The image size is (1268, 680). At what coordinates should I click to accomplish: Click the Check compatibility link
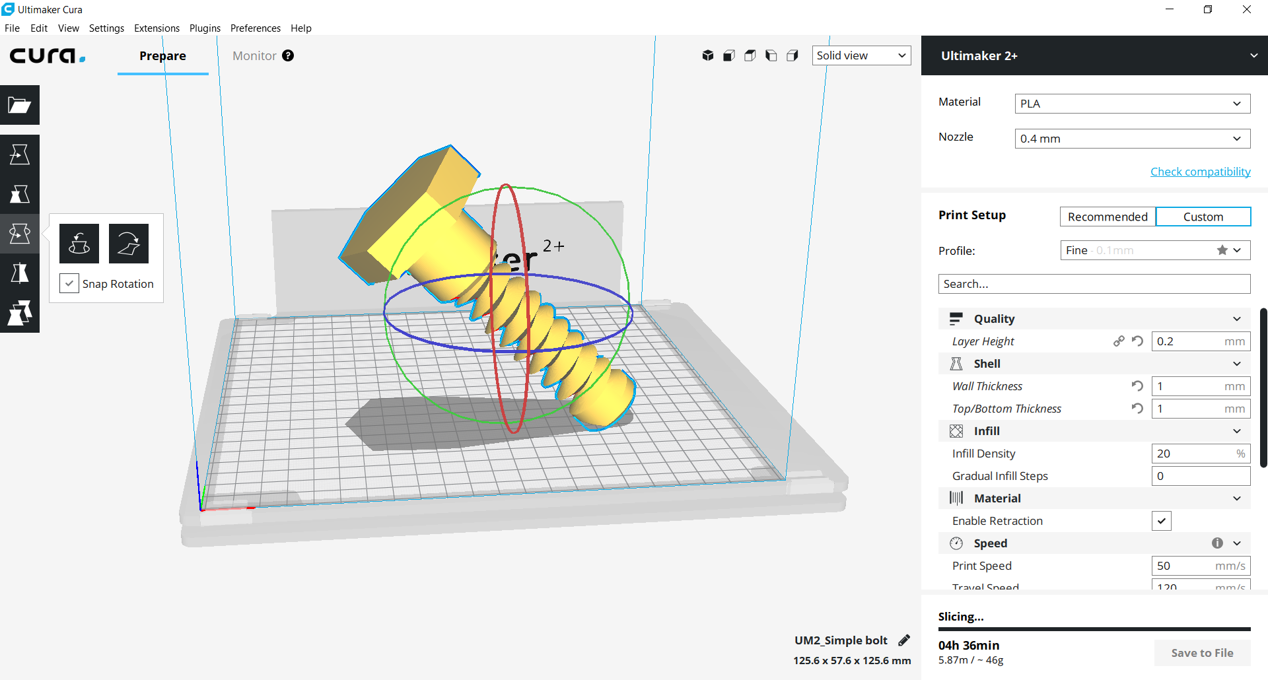pyautogui.click(x=1200, y=172)
